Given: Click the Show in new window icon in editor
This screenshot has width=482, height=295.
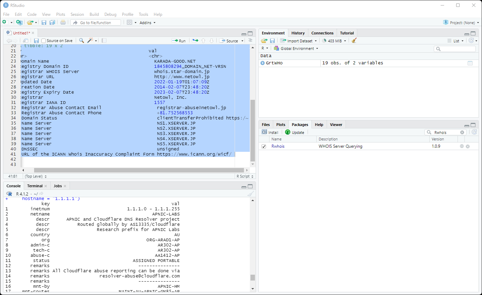Looking at the screenshot, I should (x=25, y=41).
